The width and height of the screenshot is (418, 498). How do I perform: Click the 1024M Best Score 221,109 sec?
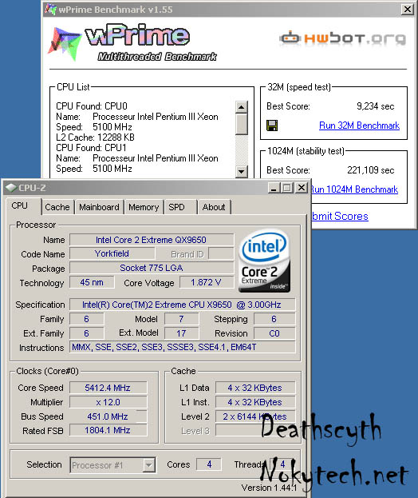[x=370, y=170]
